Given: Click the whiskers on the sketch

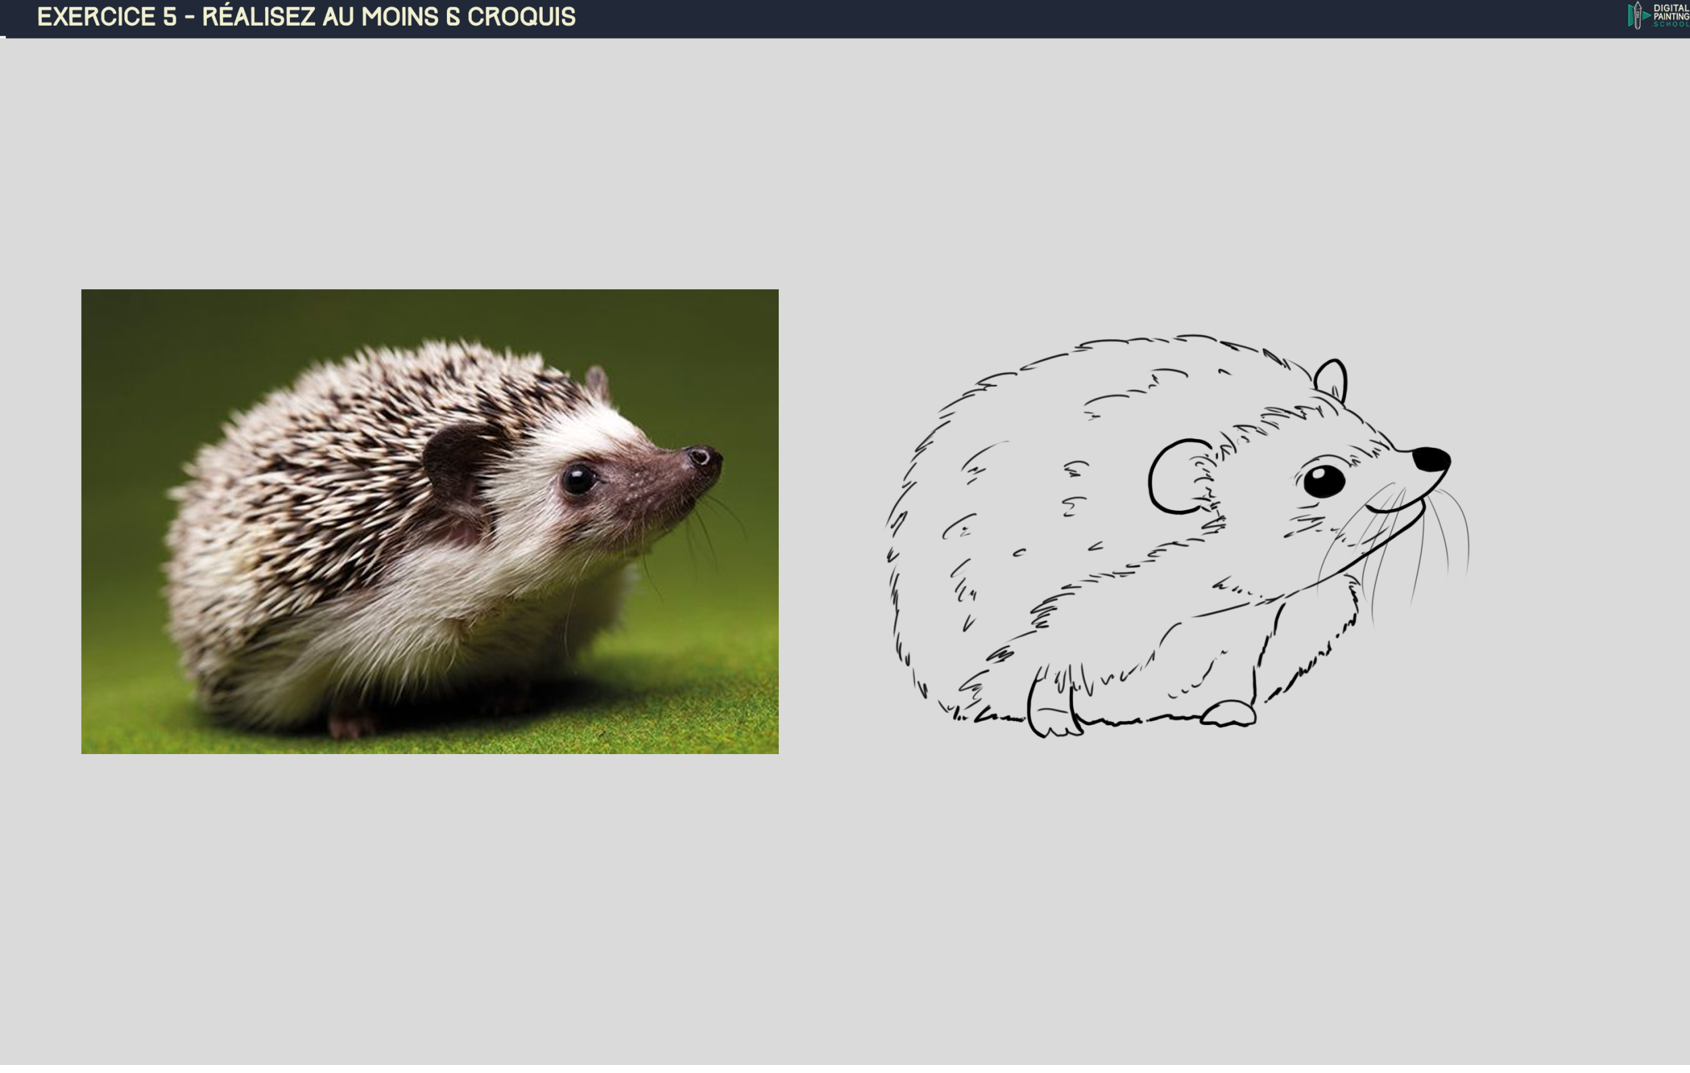Looking at the screenshot, I should 1443,533.
